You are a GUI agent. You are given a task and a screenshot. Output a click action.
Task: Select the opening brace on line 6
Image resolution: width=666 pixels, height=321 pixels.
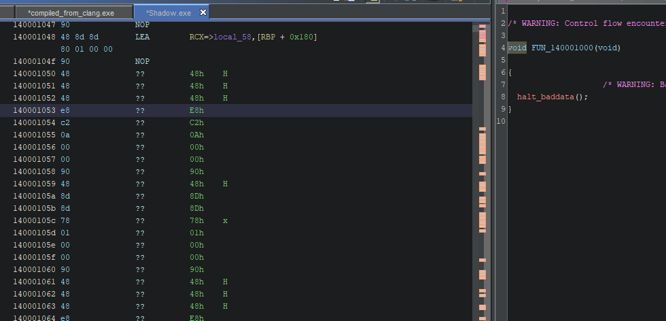[x=510, y=72]
